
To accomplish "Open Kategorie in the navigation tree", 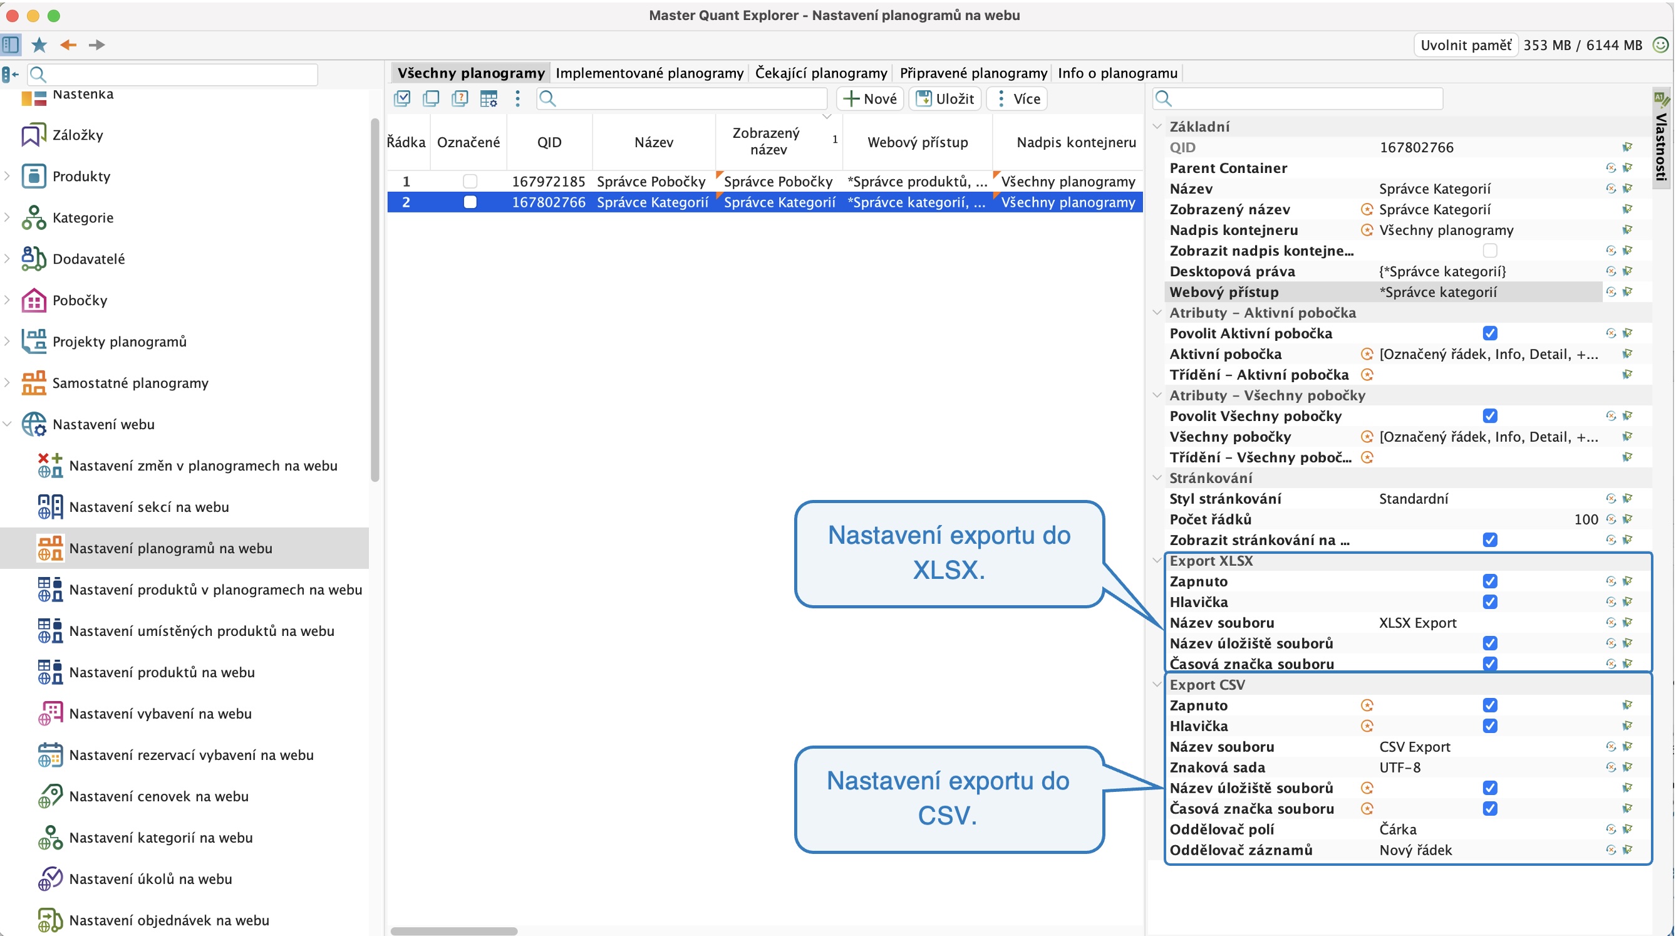I will (83, 217).
